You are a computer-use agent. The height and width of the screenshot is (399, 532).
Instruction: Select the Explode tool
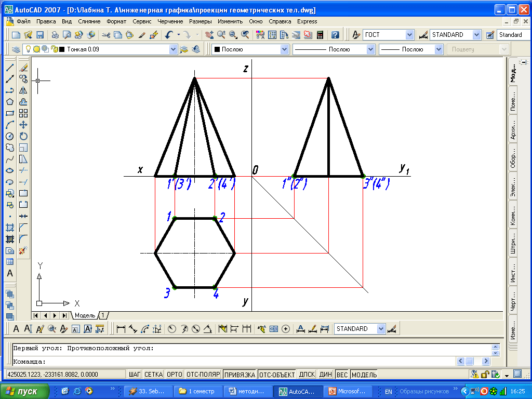click(23, 251)
